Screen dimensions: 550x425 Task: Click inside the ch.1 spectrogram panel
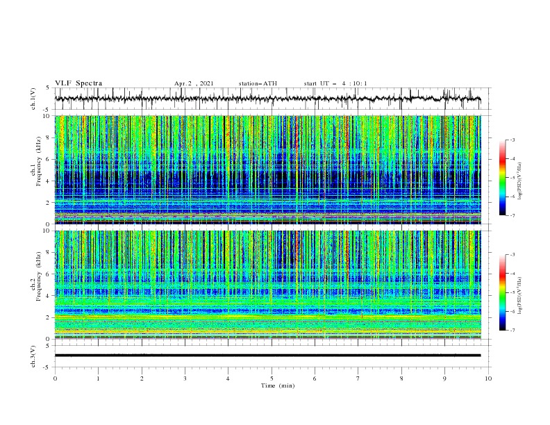coord(267,169)
